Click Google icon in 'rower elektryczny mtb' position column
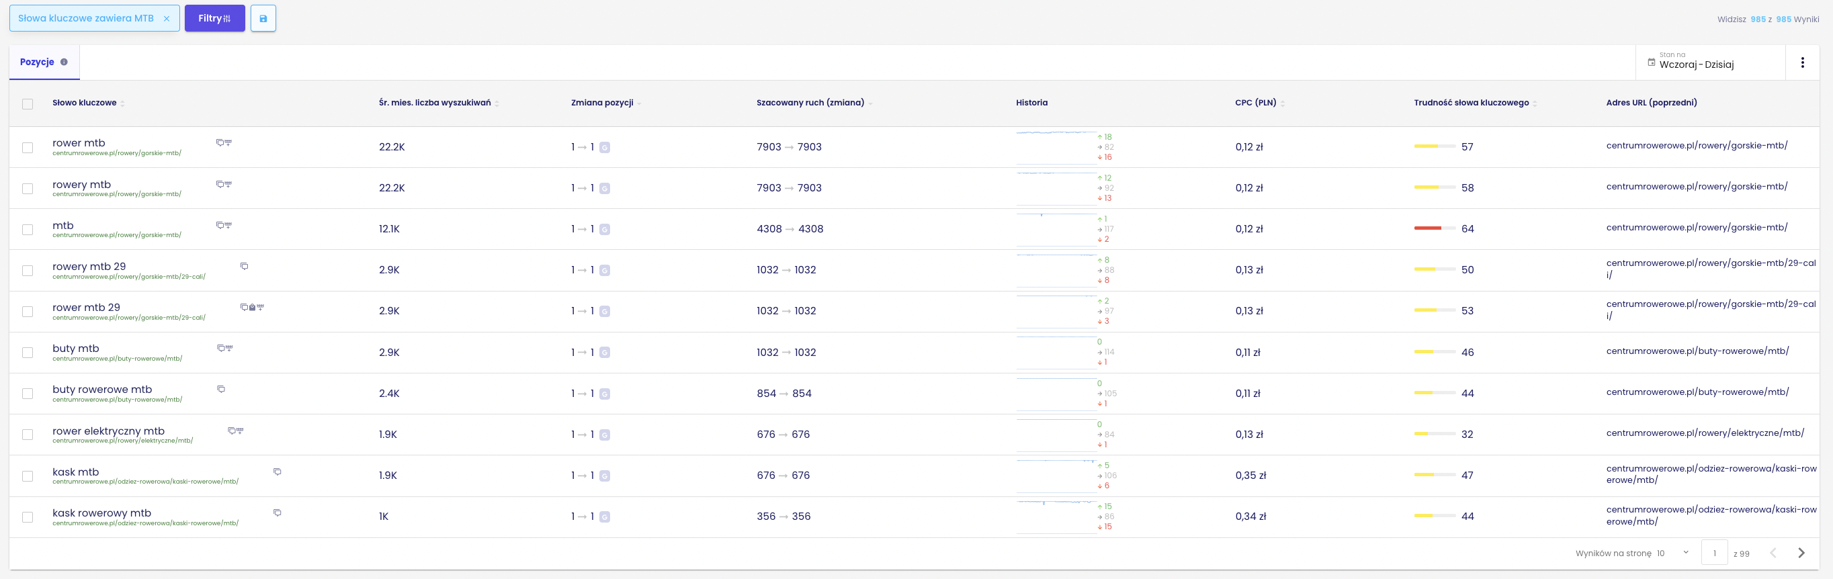This screenshot has height=579, width=1833. click(605, 435)
